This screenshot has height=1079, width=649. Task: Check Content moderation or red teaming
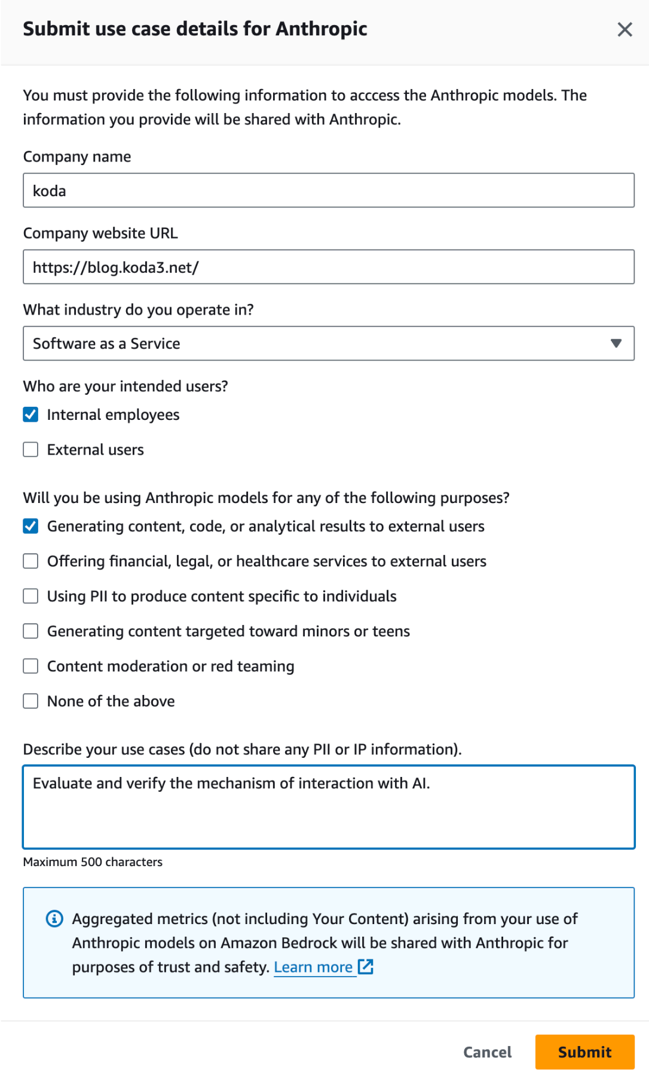click(x=30, y=666)
